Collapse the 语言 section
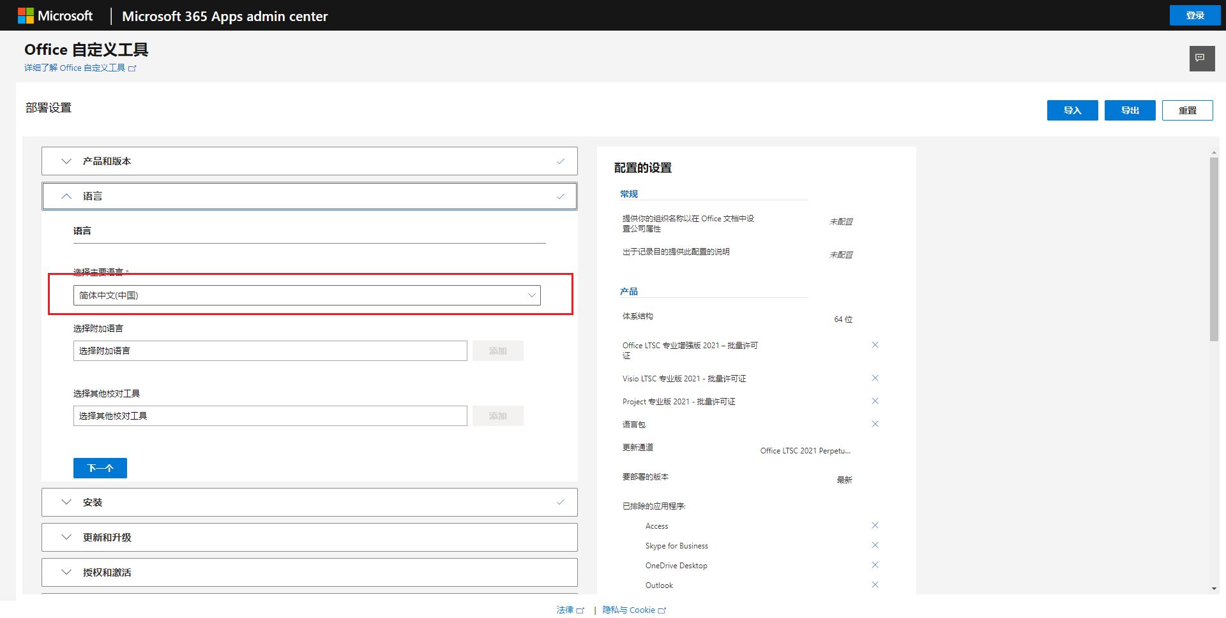 pyautogui.click(x=310, y=196)
